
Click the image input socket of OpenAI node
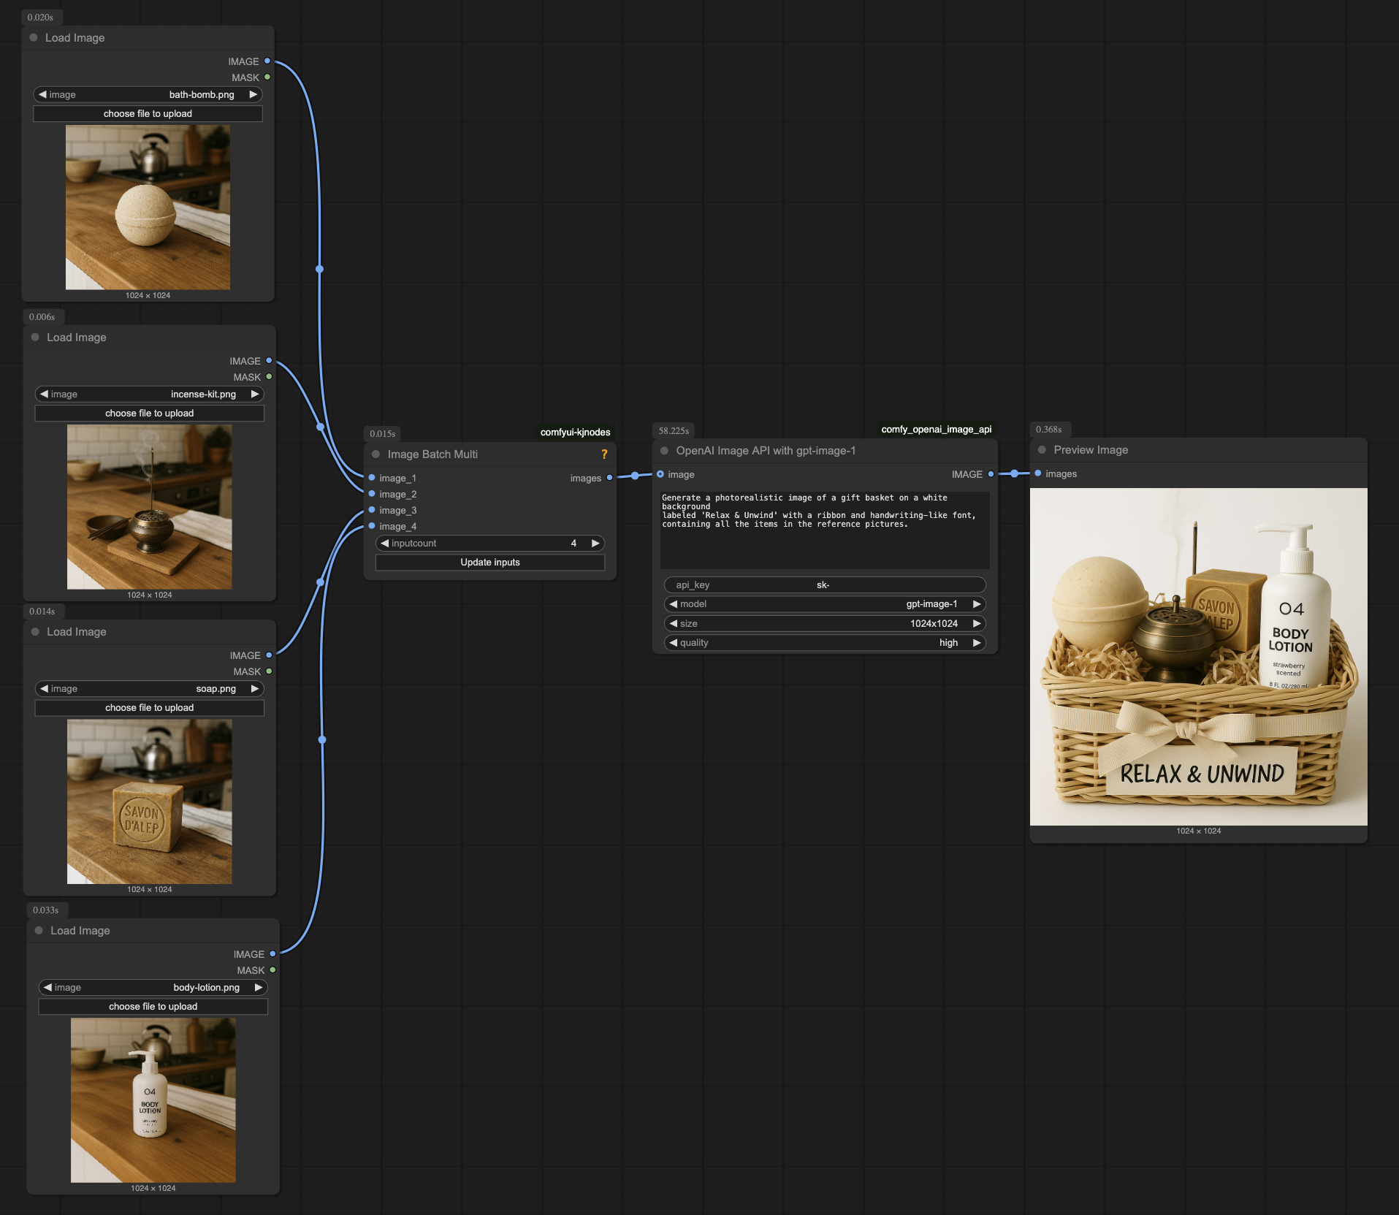pos(660,473)
